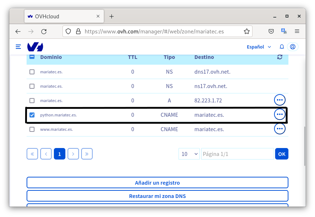Open actions menu for python.mariatec.es. record
Viewport: 315px width, 217px height.
pyautogui.click(x=279, y=115)
